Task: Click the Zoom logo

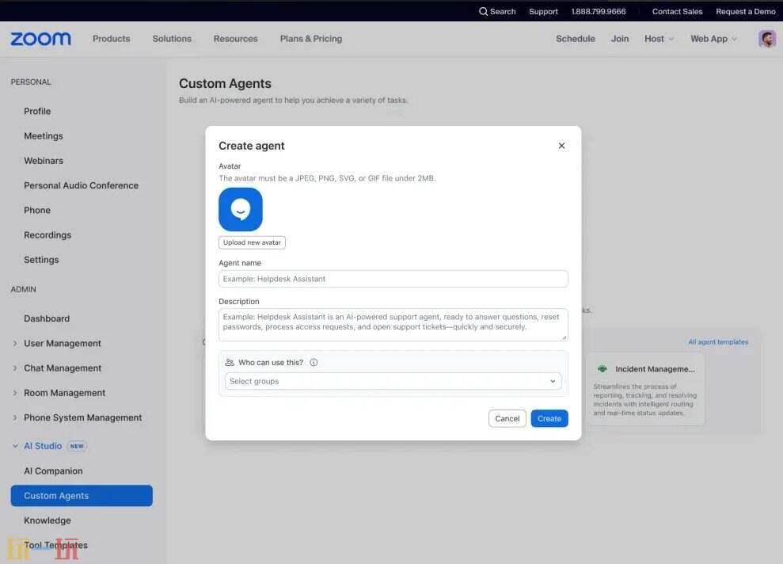Action: point(40,38)
